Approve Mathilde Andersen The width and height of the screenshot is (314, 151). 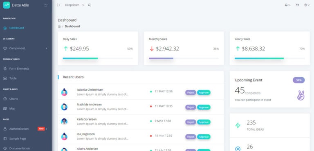pyautogui.click(x=204, y=107)
